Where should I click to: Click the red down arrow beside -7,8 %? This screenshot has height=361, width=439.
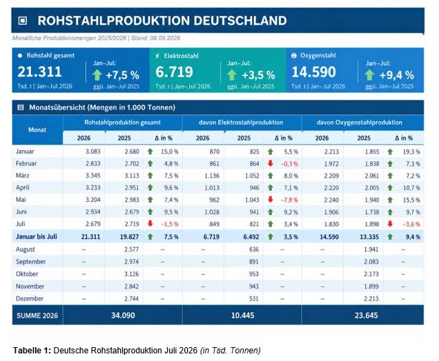pyautogui.click(x=271, y=199)
